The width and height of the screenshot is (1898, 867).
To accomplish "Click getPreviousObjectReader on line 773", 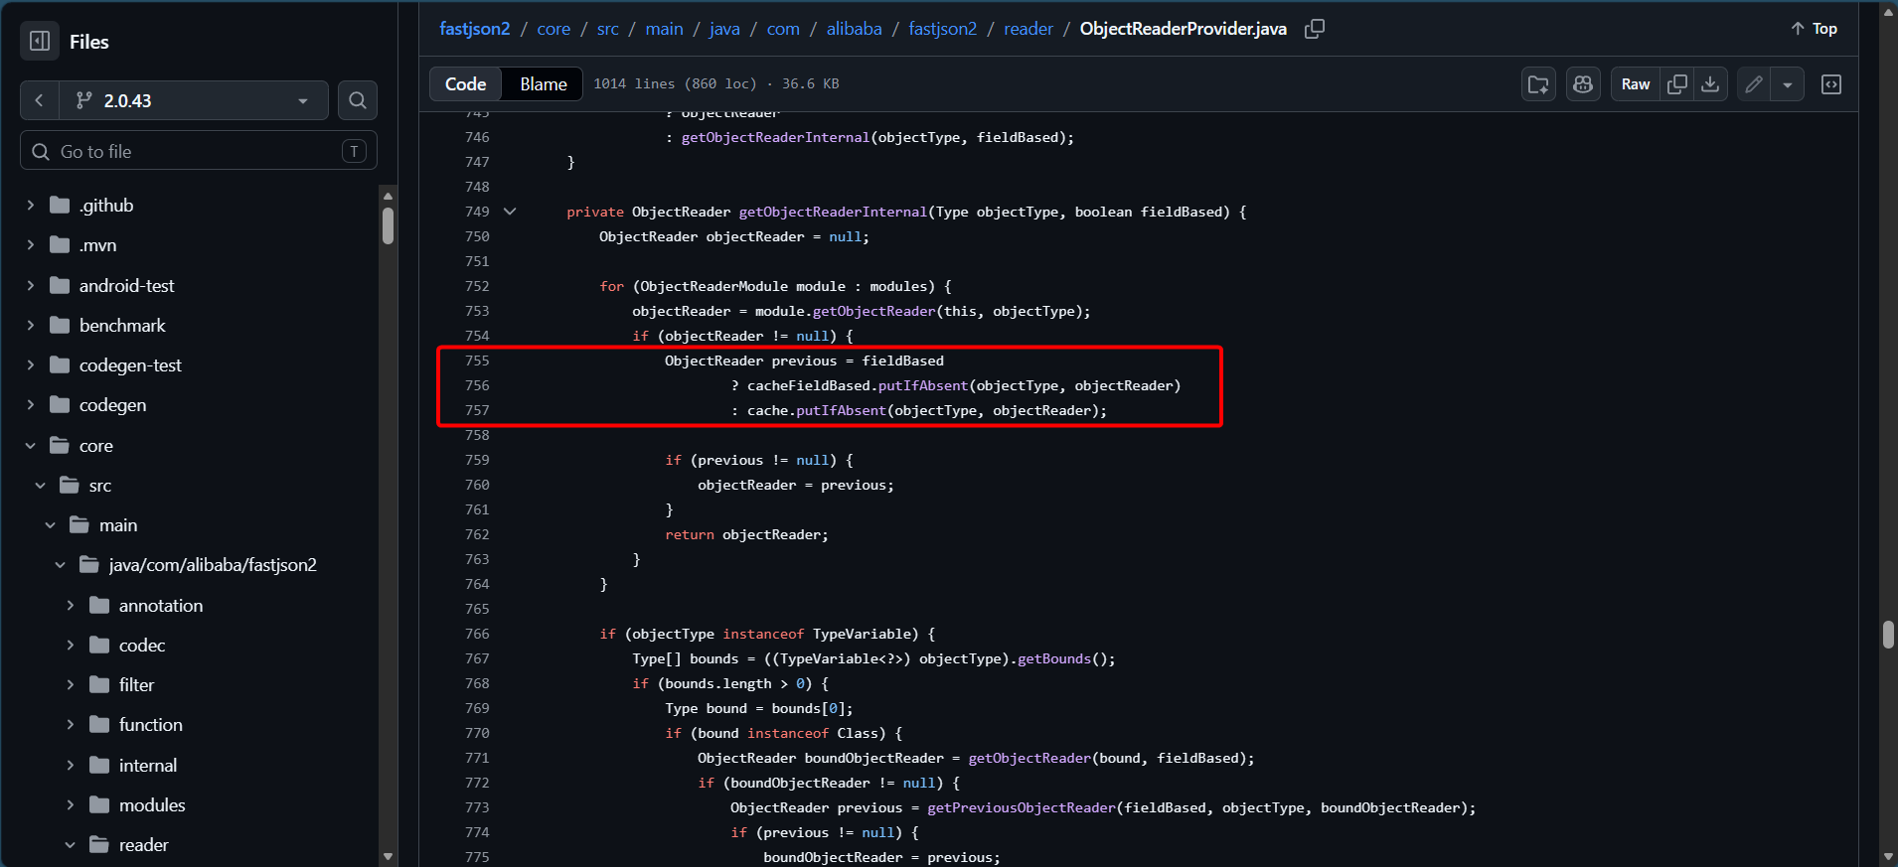I will pyautogui.click(x=1022, y=807).
